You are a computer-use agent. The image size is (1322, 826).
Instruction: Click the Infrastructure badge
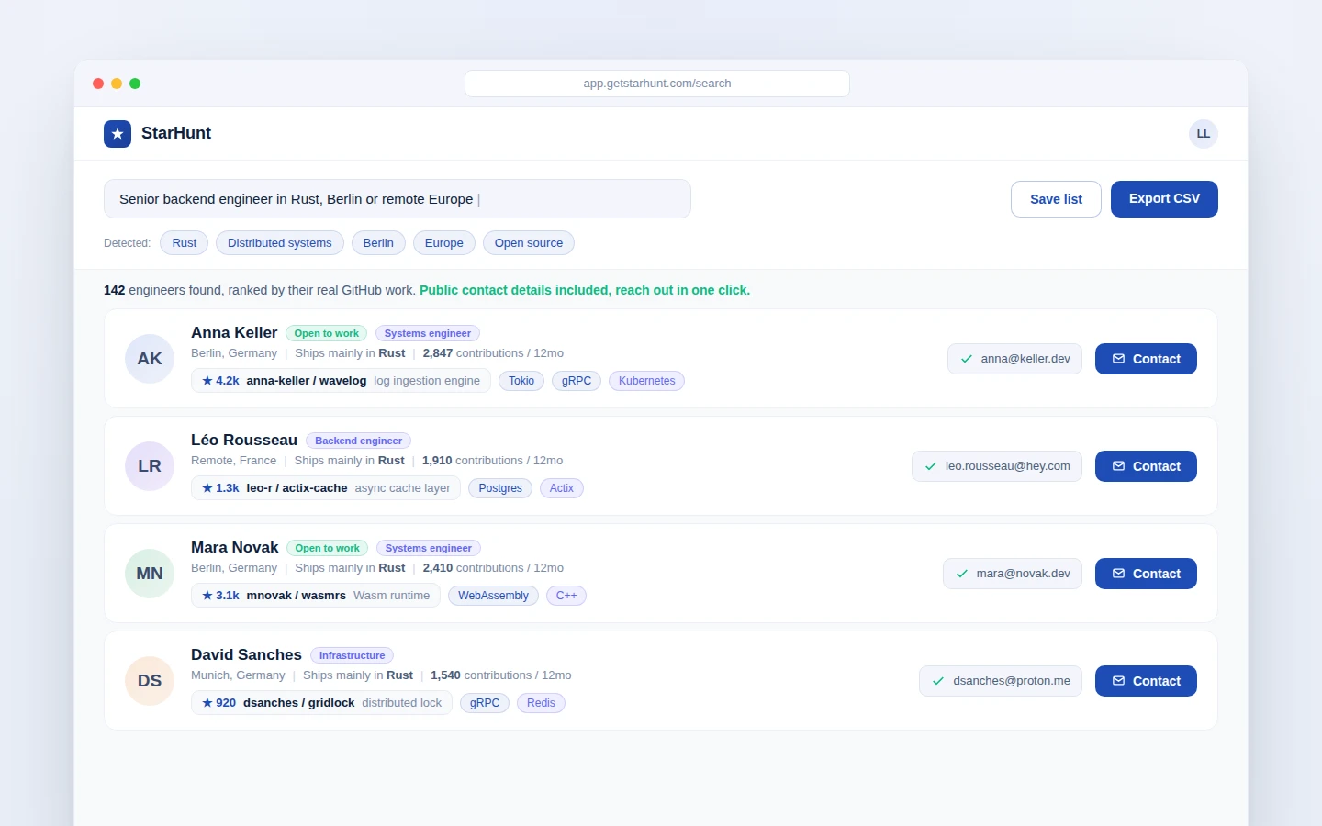click(353, 656)
